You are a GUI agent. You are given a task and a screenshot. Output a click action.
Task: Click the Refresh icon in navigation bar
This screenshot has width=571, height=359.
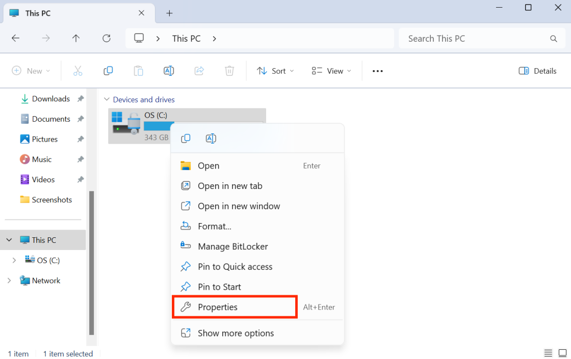(x=107, y=38)
